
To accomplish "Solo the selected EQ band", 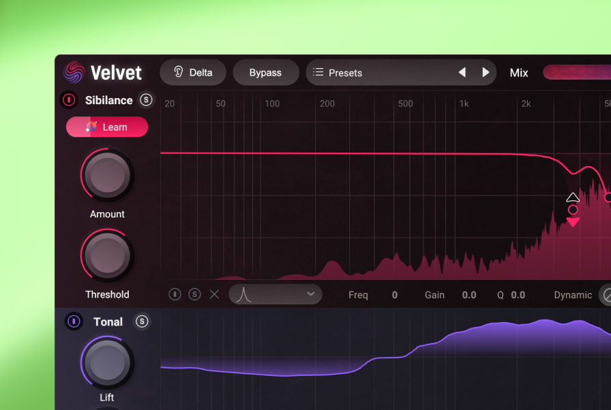I will (195, 294).
